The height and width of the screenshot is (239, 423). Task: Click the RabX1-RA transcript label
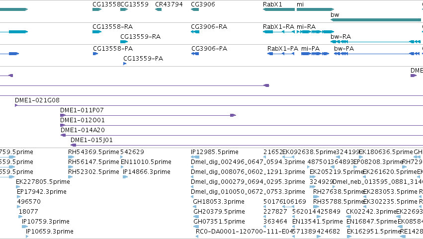278,27
